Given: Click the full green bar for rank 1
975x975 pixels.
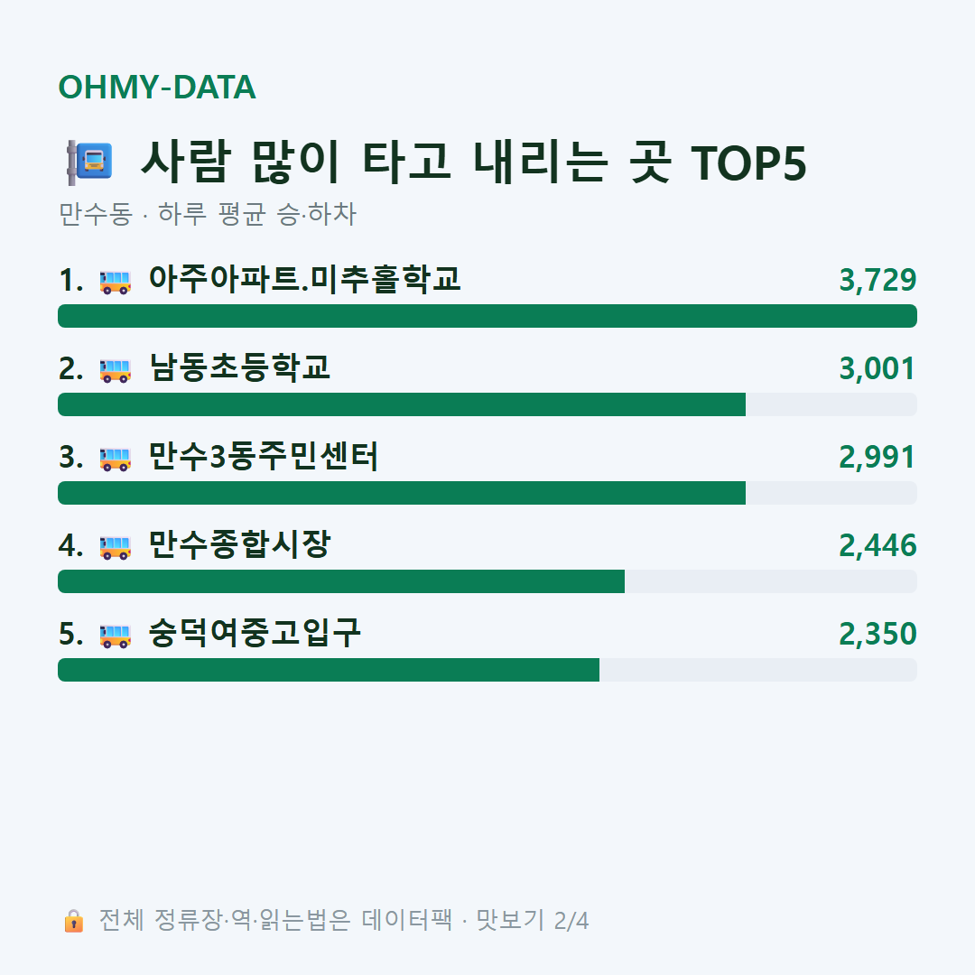Looking at the screenshot, I should 487,316.
